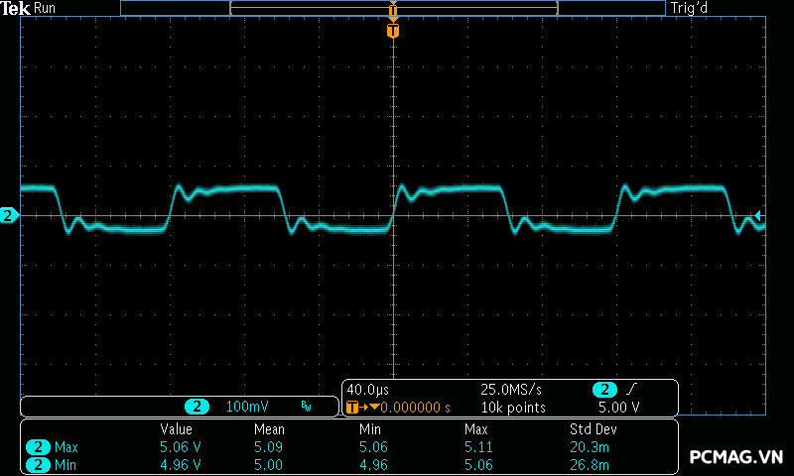Click the channel 2 ground reference marker
This screenshot has height=476, width=794.
click(x=9, y=215)
